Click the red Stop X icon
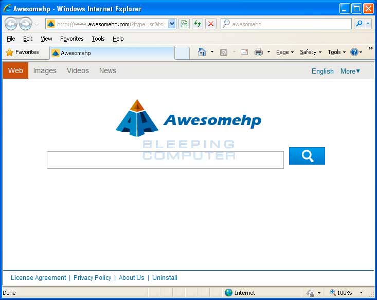 pos(211,24)
